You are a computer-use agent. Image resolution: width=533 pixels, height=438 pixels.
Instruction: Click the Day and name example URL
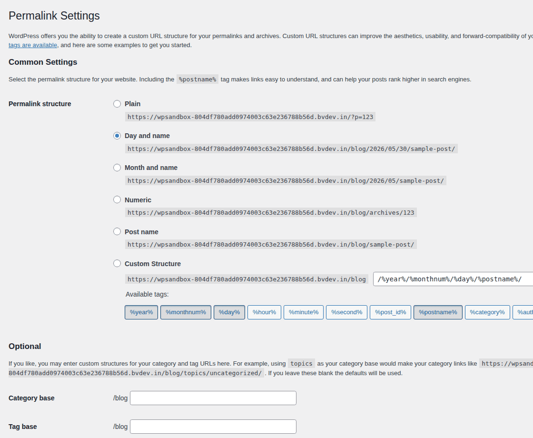[291, 149]
